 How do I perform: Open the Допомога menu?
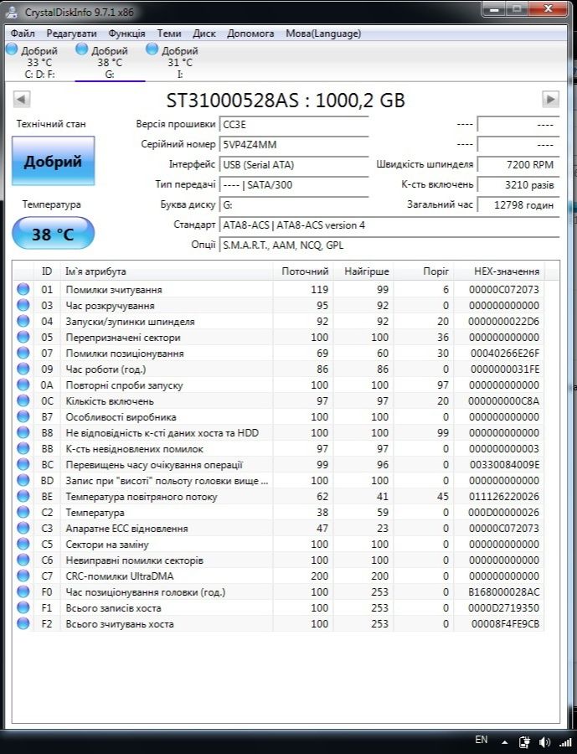[x=250, y=34]
